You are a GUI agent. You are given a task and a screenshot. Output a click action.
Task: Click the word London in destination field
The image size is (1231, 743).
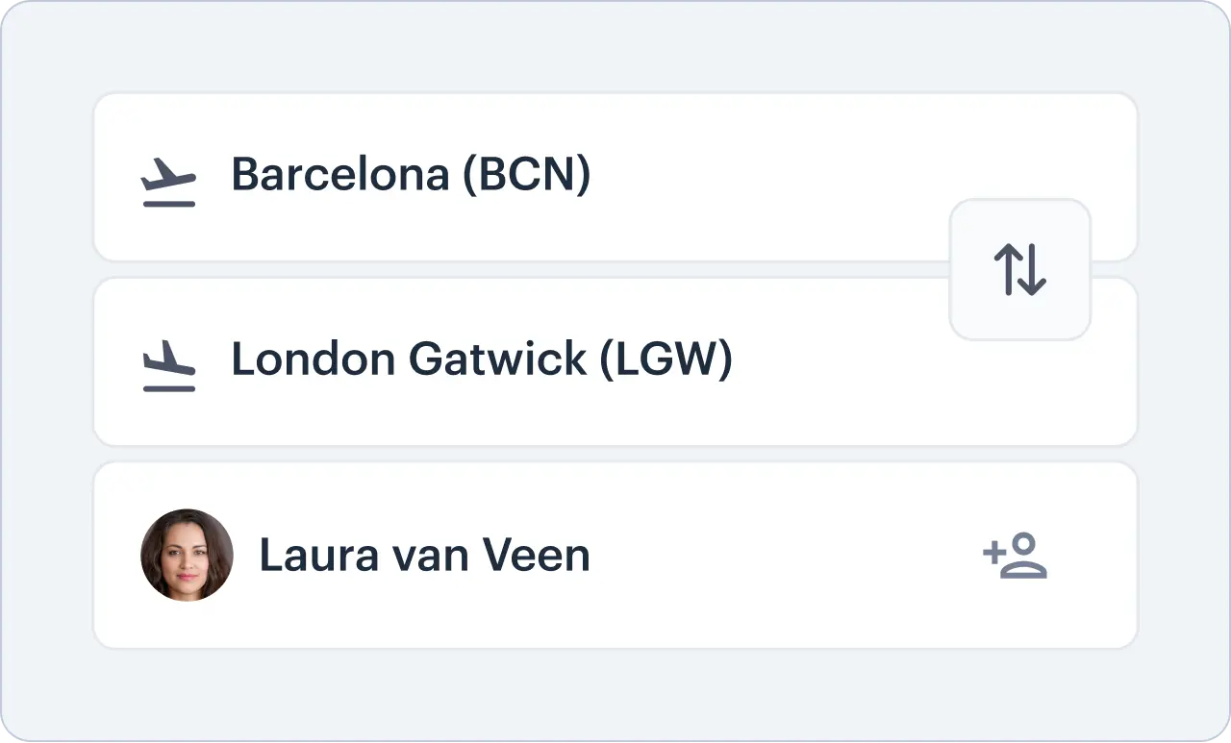313,359
